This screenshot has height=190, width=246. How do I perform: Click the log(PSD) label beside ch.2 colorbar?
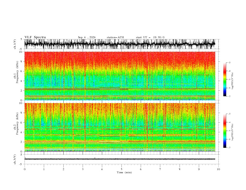(x=233, y=132)
